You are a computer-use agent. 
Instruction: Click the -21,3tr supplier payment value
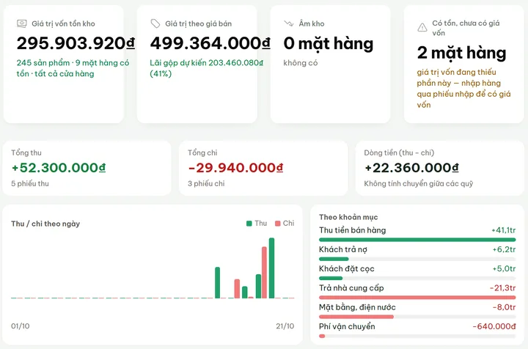tap(503, 288)
